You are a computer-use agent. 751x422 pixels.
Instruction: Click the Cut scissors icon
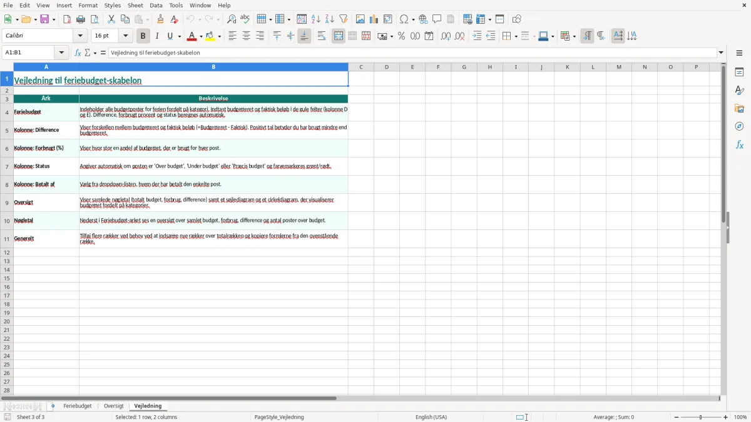(111, 19)
